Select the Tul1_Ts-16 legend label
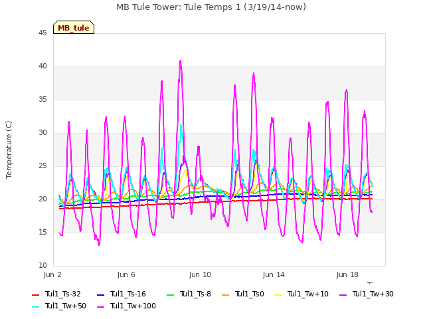Screen dimensions: 425x319 128,294
